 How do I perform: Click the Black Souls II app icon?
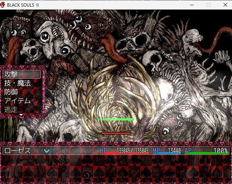pos(3,5)
